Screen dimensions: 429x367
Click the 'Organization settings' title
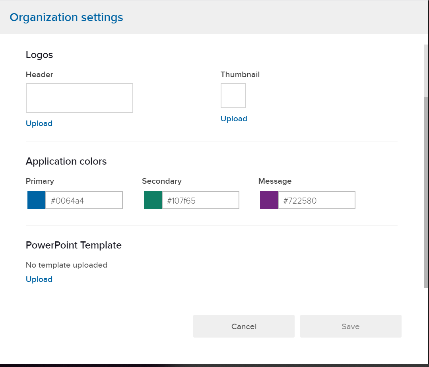click(x=66, y=17)
